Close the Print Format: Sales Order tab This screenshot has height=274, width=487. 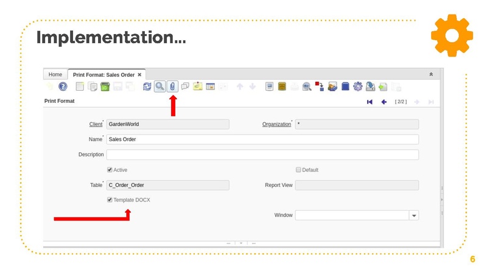[x=139, y=74]
